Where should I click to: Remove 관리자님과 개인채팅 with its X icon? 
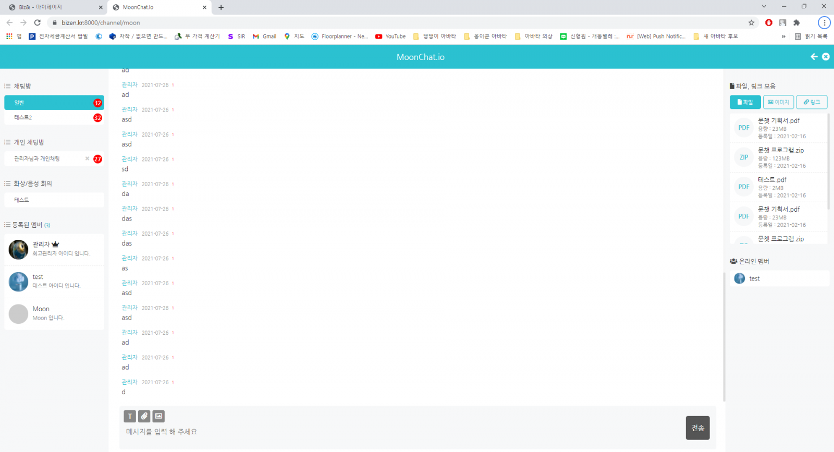click(87, 158)
